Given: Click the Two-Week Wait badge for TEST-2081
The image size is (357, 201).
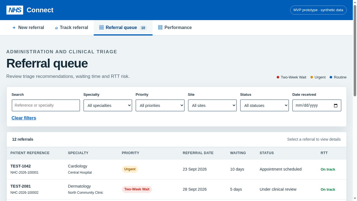Looking at the screenshot, I should (x=137, y=189).
